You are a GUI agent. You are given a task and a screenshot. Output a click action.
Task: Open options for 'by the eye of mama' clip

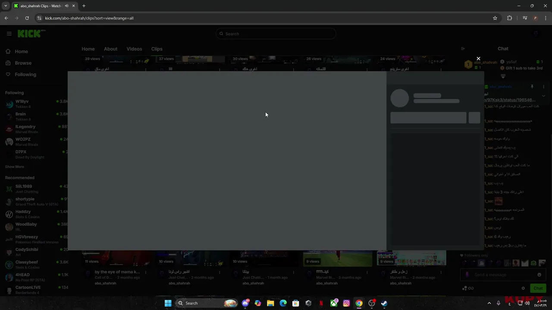[x=146, y=272]
